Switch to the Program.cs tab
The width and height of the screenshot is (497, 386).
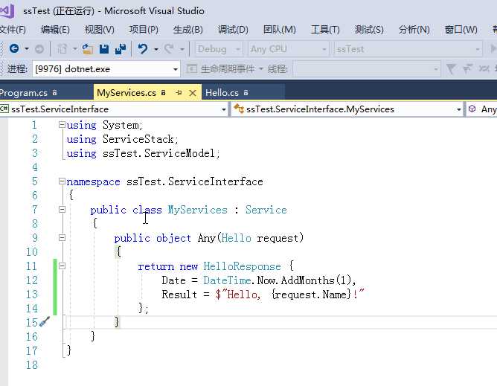(22, 93)
